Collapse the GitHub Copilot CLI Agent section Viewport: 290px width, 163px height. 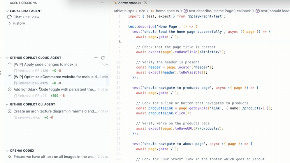(x=7, y=104)
